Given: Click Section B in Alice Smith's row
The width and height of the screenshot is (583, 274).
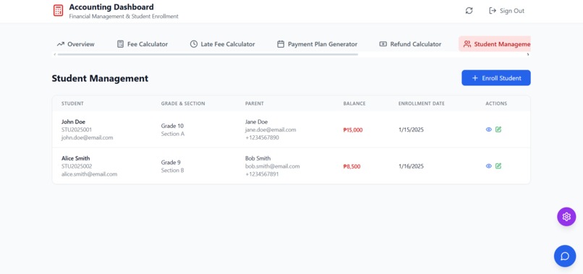Looking at the screenshot, I should tap(173, 171).
